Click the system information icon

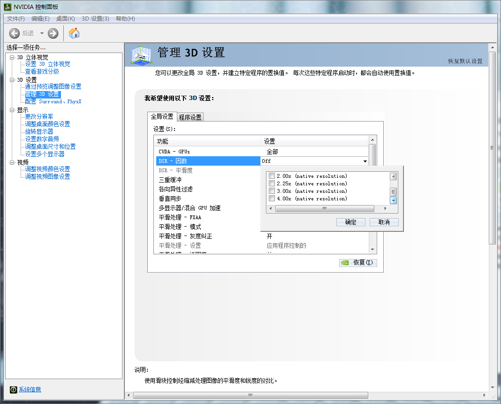pyautogui.click(x=14, y=389)
